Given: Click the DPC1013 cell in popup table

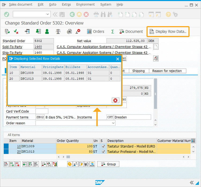Looking at the screenshot, I should click(x=31, y=79).
